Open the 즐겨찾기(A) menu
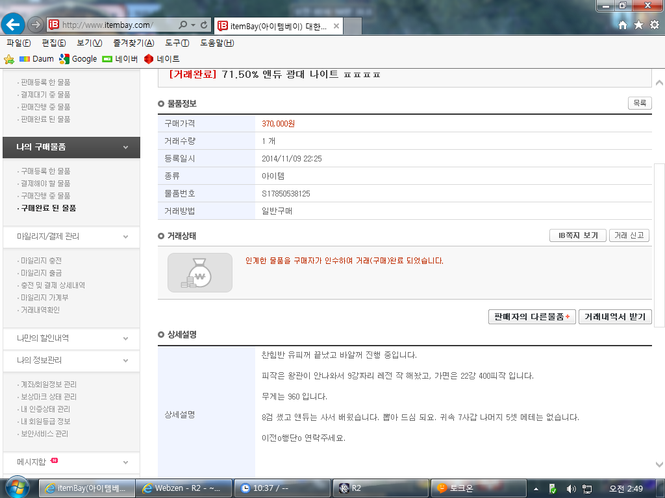This screenshot has height=498, width=665. (133, 43)
